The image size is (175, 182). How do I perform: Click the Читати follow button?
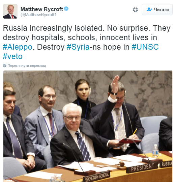pos(157,10)
